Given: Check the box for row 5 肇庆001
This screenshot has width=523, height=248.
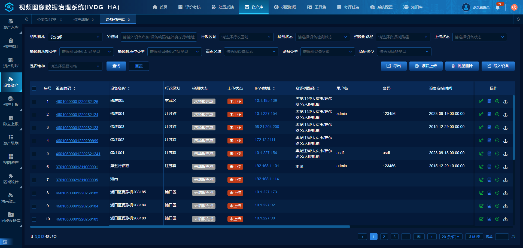Looking at the screenshot, I should (34, 154).
